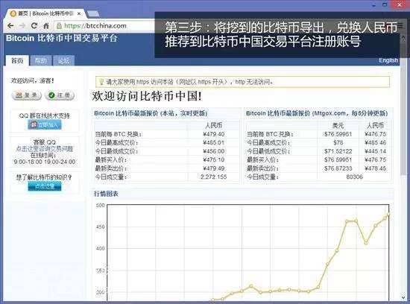Viewport: 410px width, 304px height.
Task: Click the 注册 button
Action: [60, 95]
